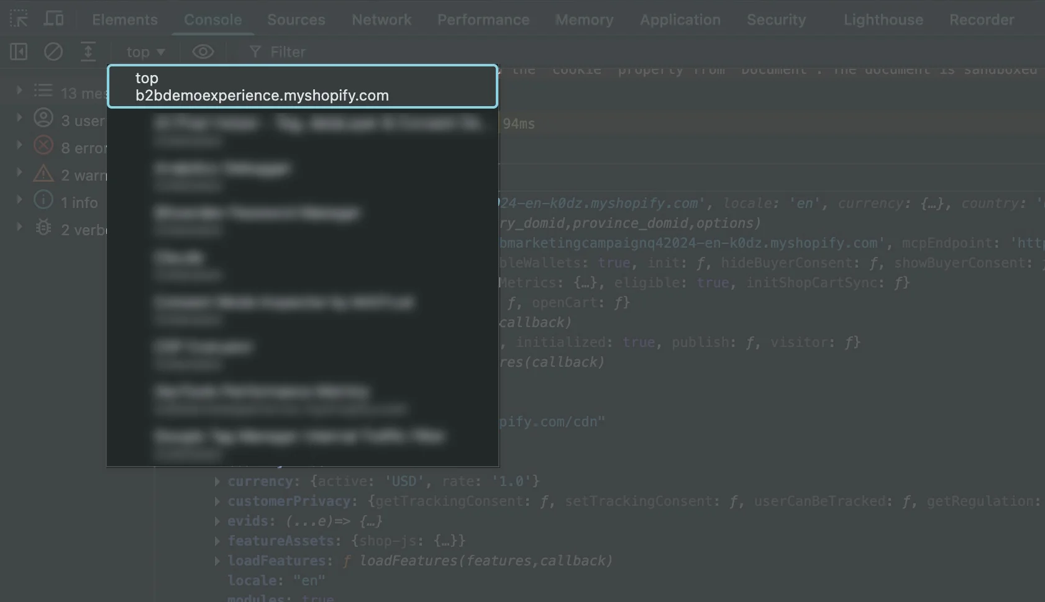Viewport: 1045px width, 602px height.
Task: Expand the currency object property
Action: [x=217, y=482]
